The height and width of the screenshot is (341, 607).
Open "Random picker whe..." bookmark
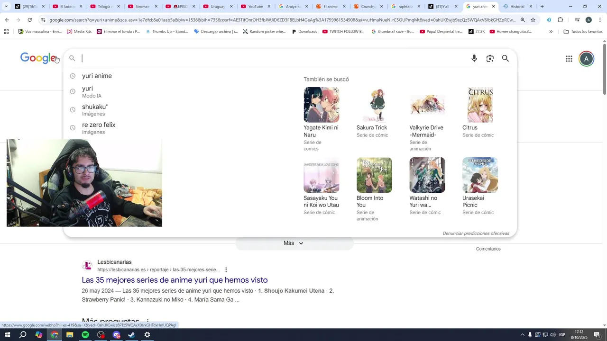pos(264,32)
